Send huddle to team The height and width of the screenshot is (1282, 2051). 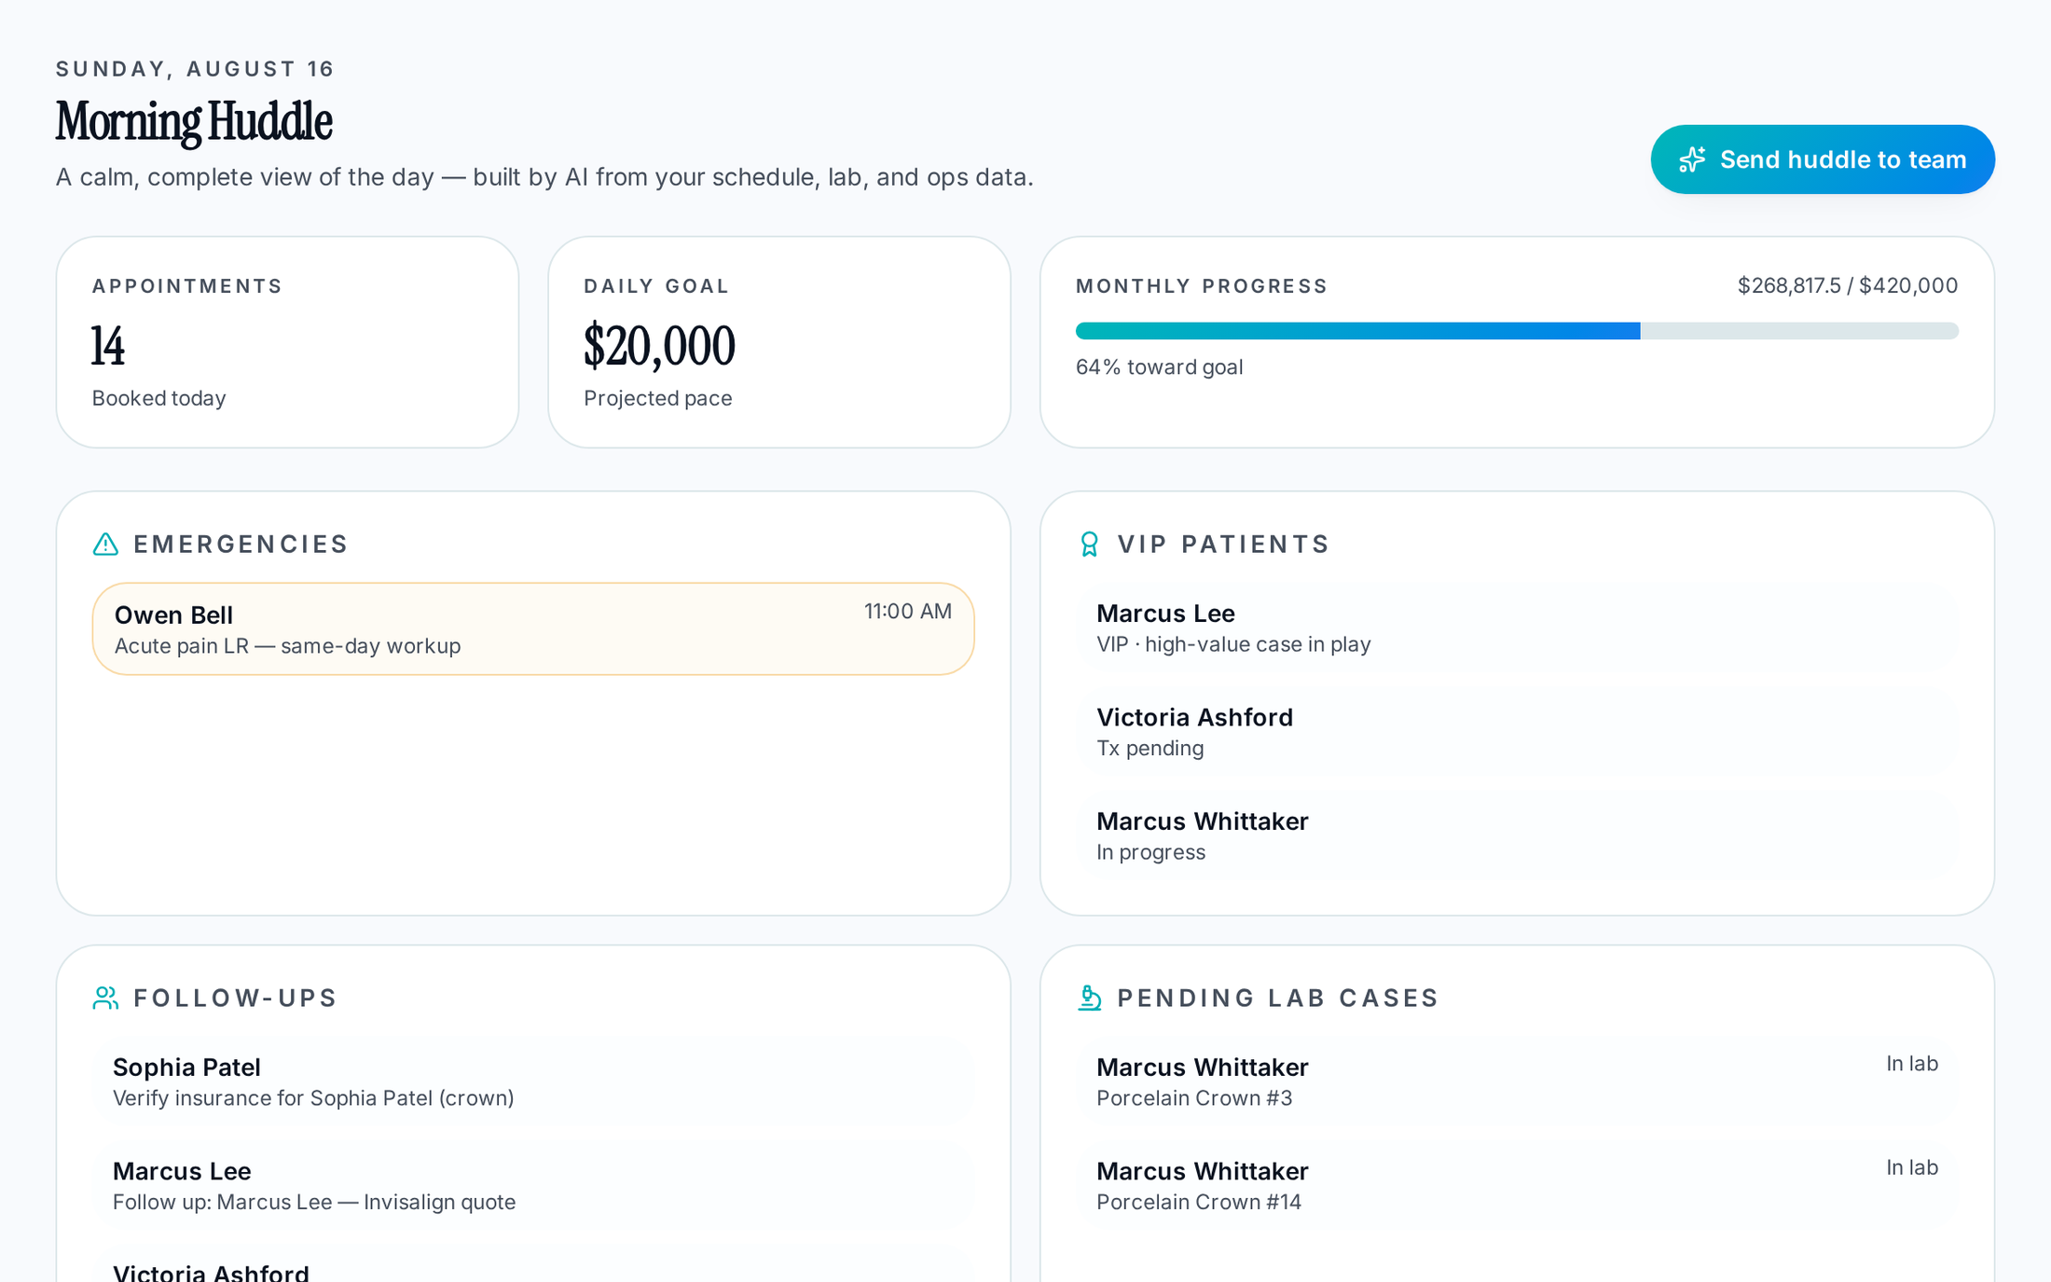coord(1822,159)
